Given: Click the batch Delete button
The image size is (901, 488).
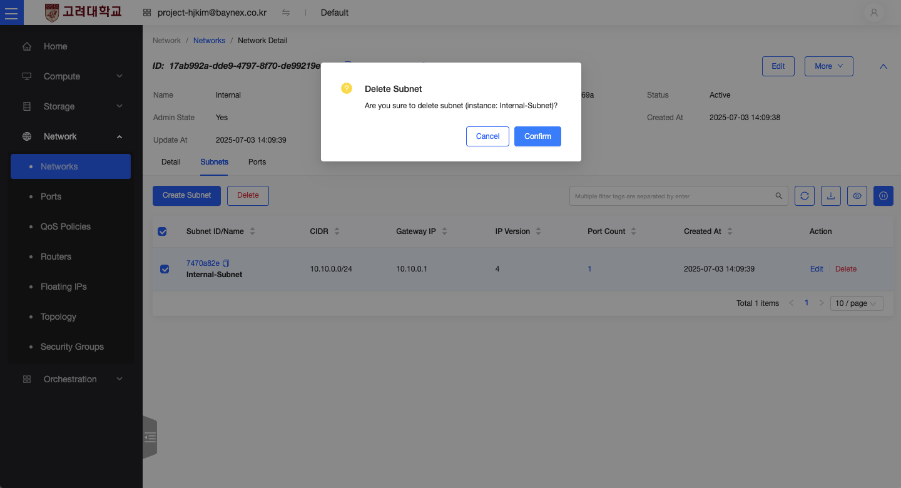Looking at the screenshot, I should 248,196.
